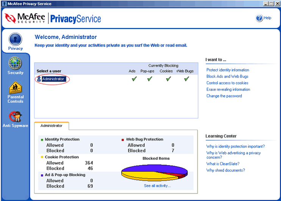Select the Administrator user row
281x201 pixels.
pos(116,79)
